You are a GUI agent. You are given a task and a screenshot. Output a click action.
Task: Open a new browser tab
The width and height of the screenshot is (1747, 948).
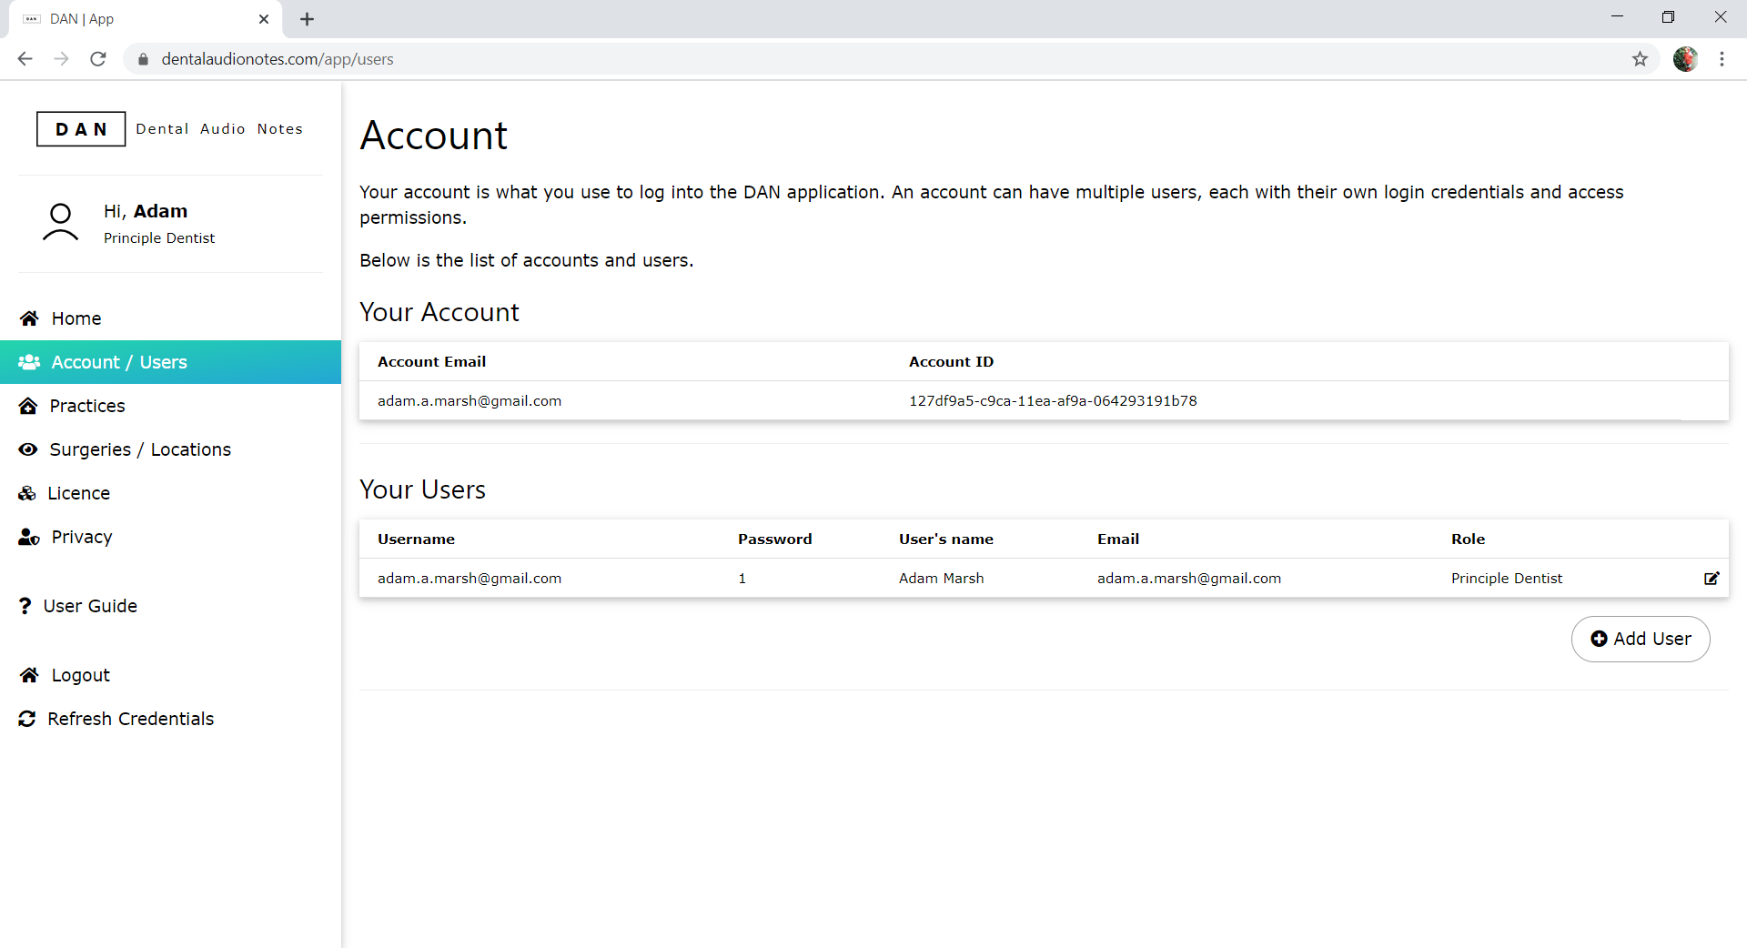click(x=307, y=19)
